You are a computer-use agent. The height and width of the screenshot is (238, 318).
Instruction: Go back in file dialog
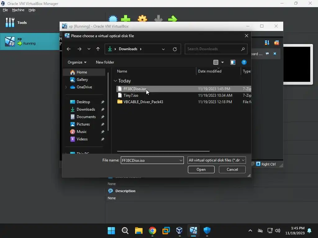pos(69,49)
